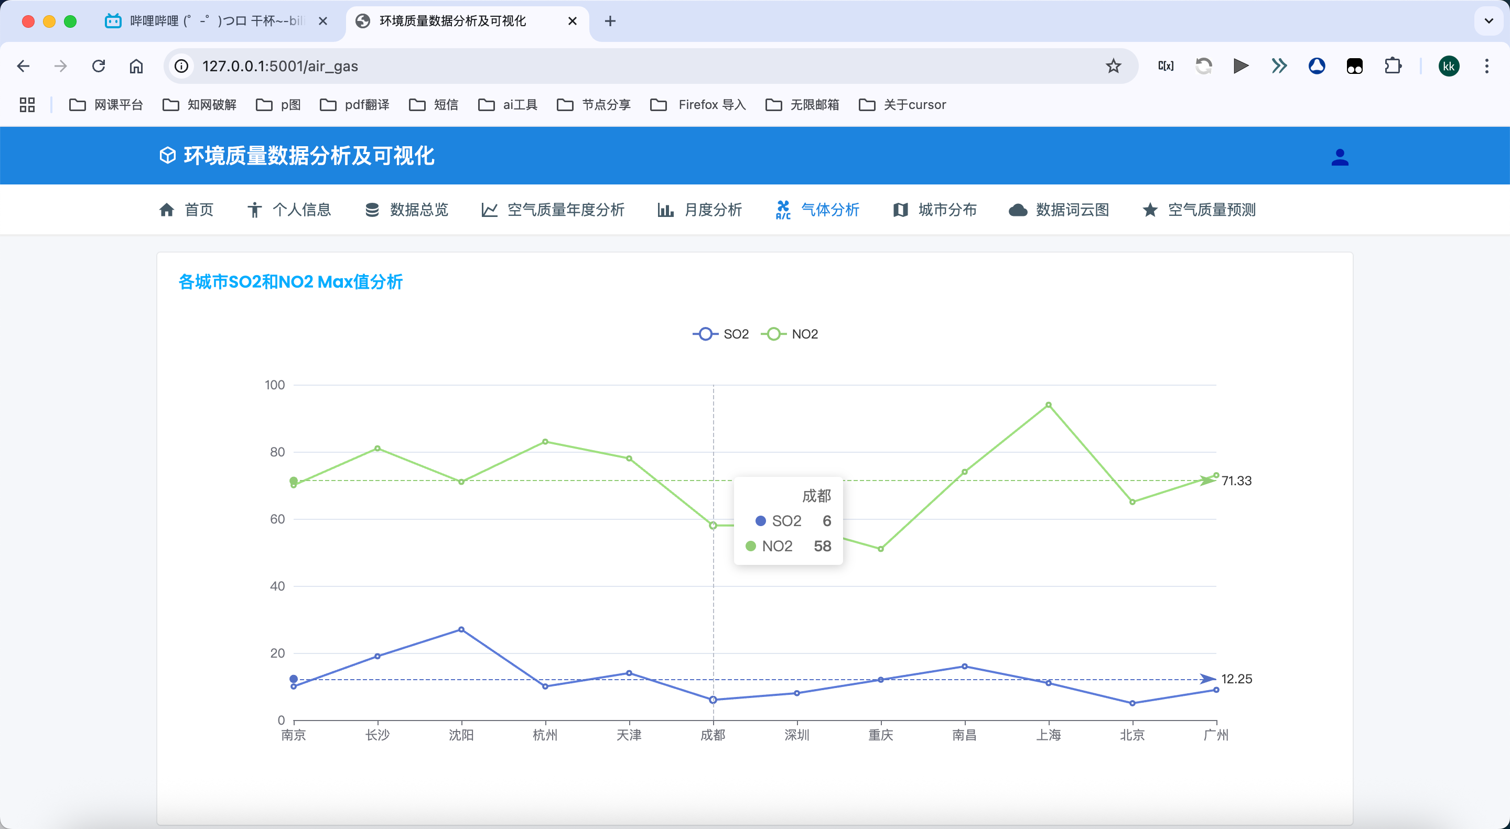Click the 上海 NO2 data point

click(x=1048, y=405)
